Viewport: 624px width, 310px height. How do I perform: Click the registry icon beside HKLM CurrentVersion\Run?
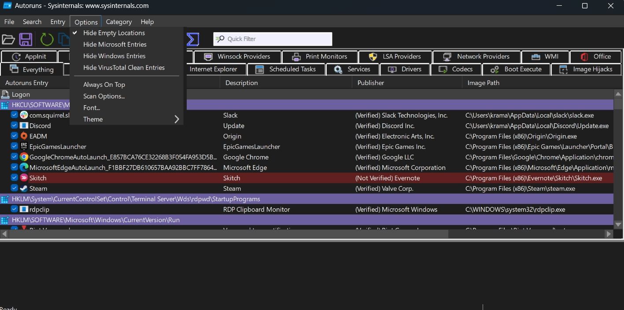5,220
